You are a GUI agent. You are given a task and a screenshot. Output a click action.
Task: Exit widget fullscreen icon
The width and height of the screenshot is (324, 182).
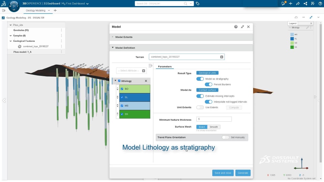pyautogui.click(x=311, y=17)
